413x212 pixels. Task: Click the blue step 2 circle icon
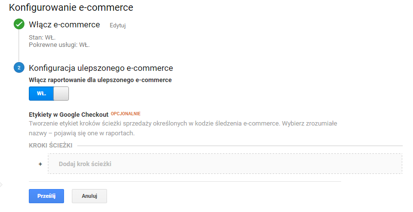pos(19,68)
